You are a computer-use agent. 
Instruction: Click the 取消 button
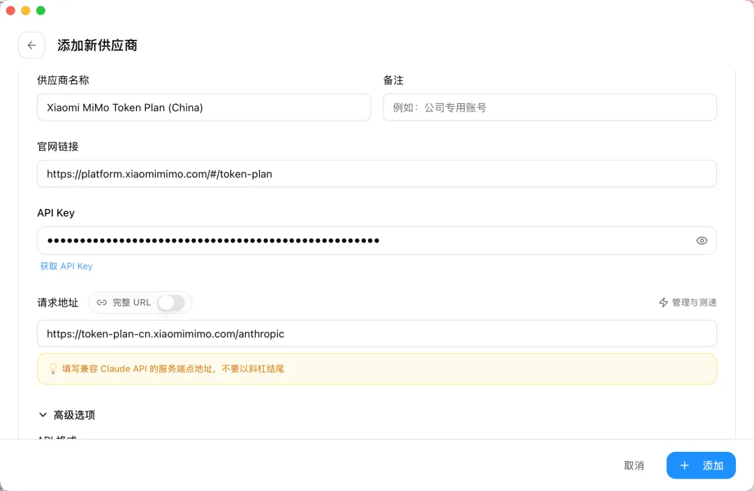[x=634, y=466]
